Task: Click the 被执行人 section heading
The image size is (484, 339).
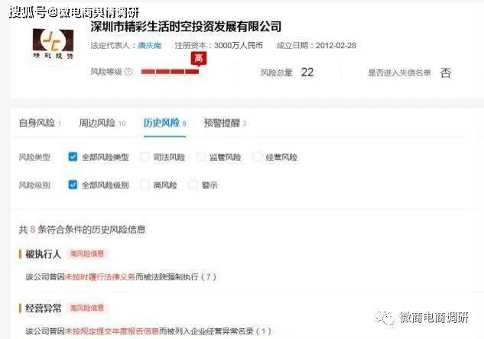Action: 44,254
